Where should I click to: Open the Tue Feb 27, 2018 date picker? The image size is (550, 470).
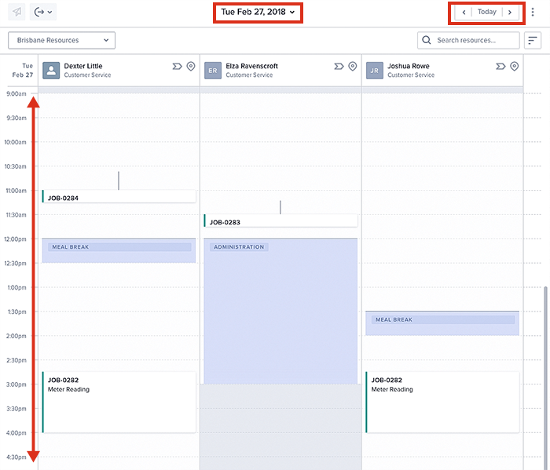(x=258, y=12)
